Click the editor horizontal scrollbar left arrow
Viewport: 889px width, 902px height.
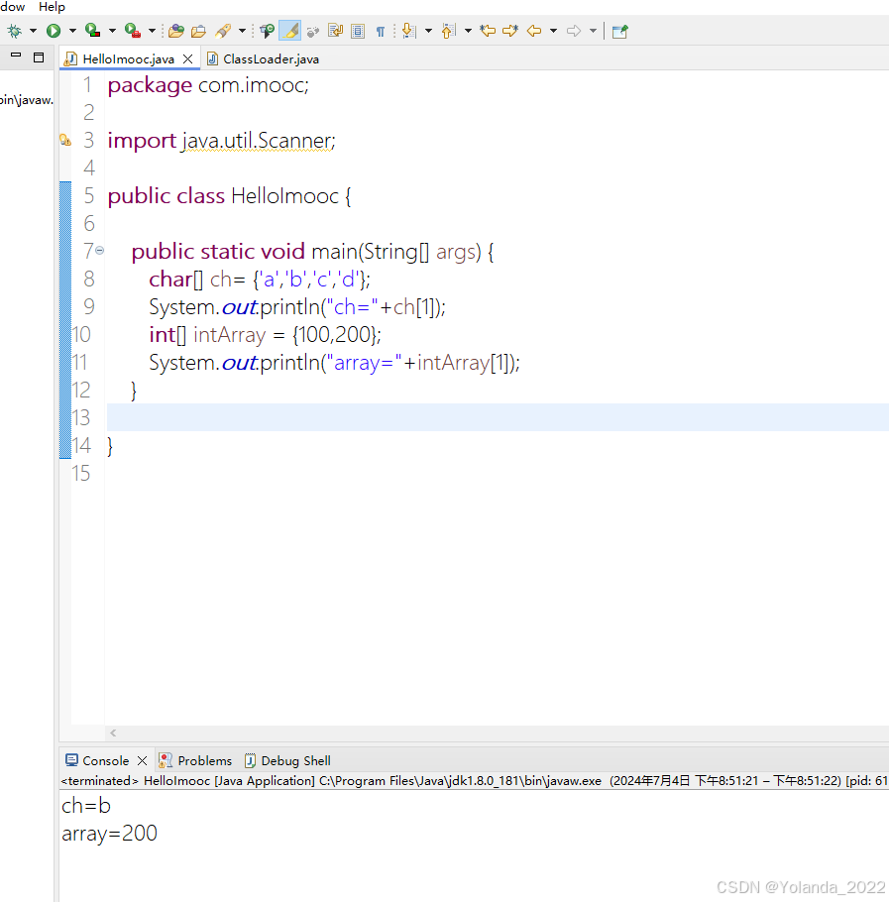[113, 733]
